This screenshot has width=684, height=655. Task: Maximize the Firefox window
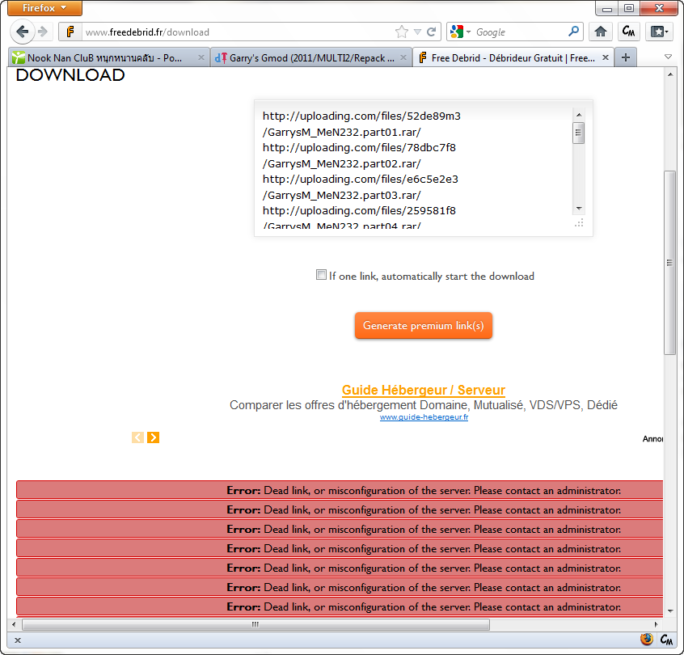(628, 8)
